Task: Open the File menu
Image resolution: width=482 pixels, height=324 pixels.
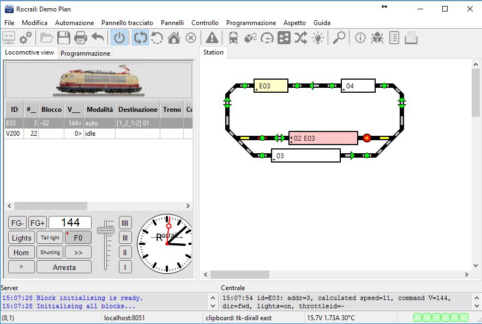Action: tap(9, 23)
